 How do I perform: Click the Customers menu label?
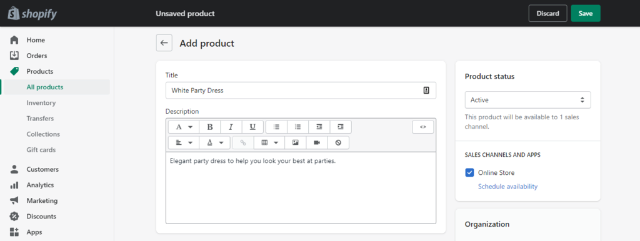(x=42, y=169)
